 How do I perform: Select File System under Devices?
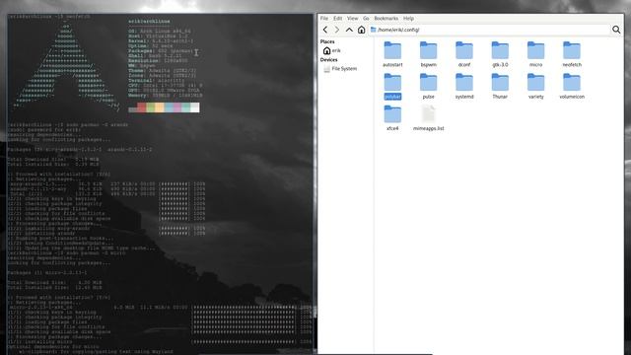[340, 69]
